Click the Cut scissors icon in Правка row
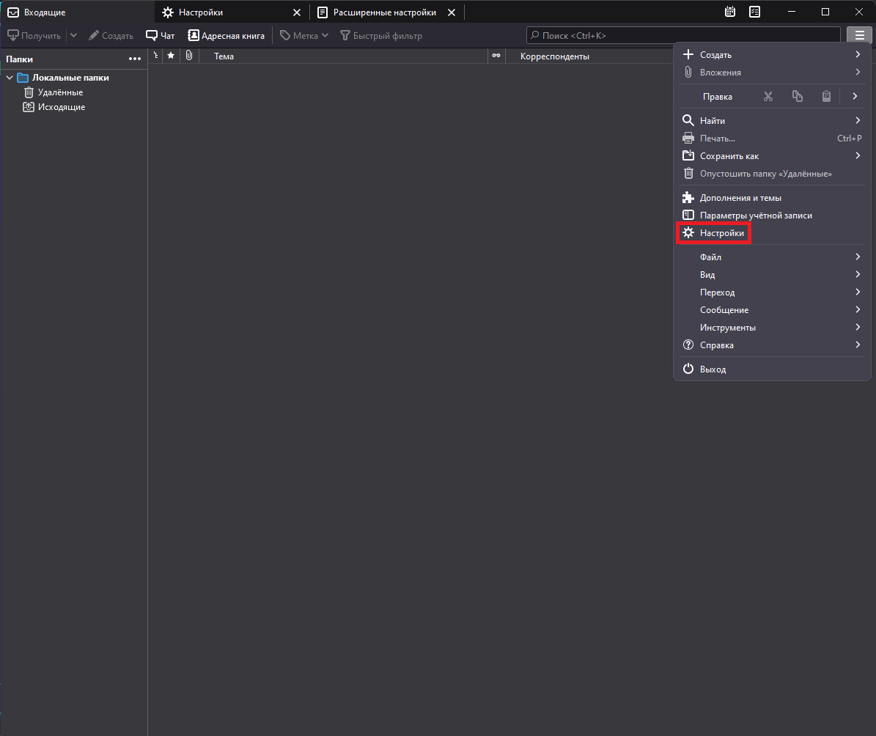 [768, 97]
